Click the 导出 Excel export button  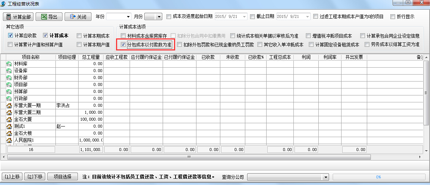pos(49,17)
